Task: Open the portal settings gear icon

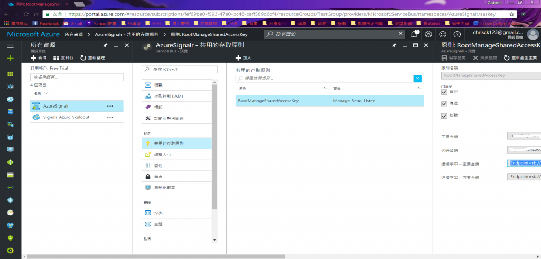Action: coord(428,34)
